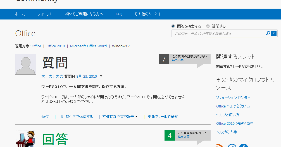This screenshot has width=281, height=147.
Task: Click 私も必要 under answer vote count
Action: coord(184,137)
